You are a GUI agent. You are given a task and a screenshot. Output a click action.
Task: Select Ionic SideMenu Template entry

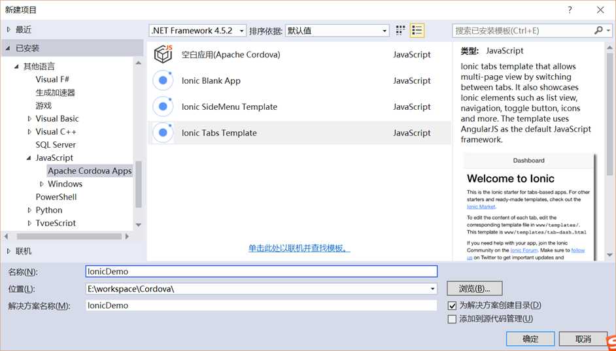click(299, 107)
